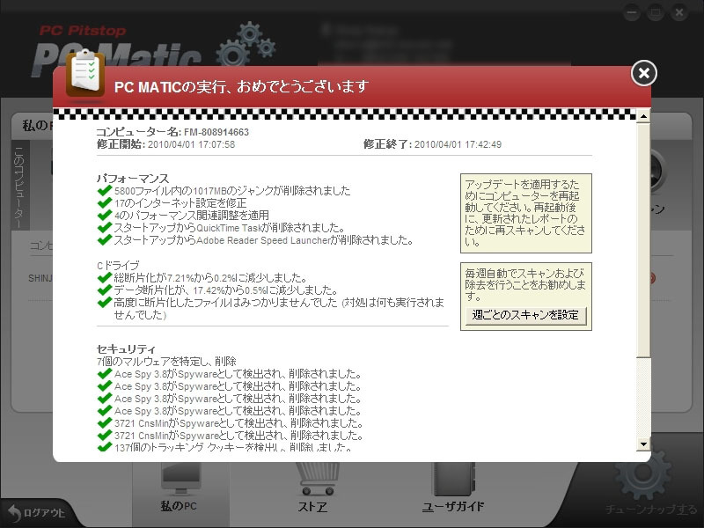This screenshot has height=528, width=704.
Task: Click the shopping cart icon above ストア
Action: tap(317, 478)
